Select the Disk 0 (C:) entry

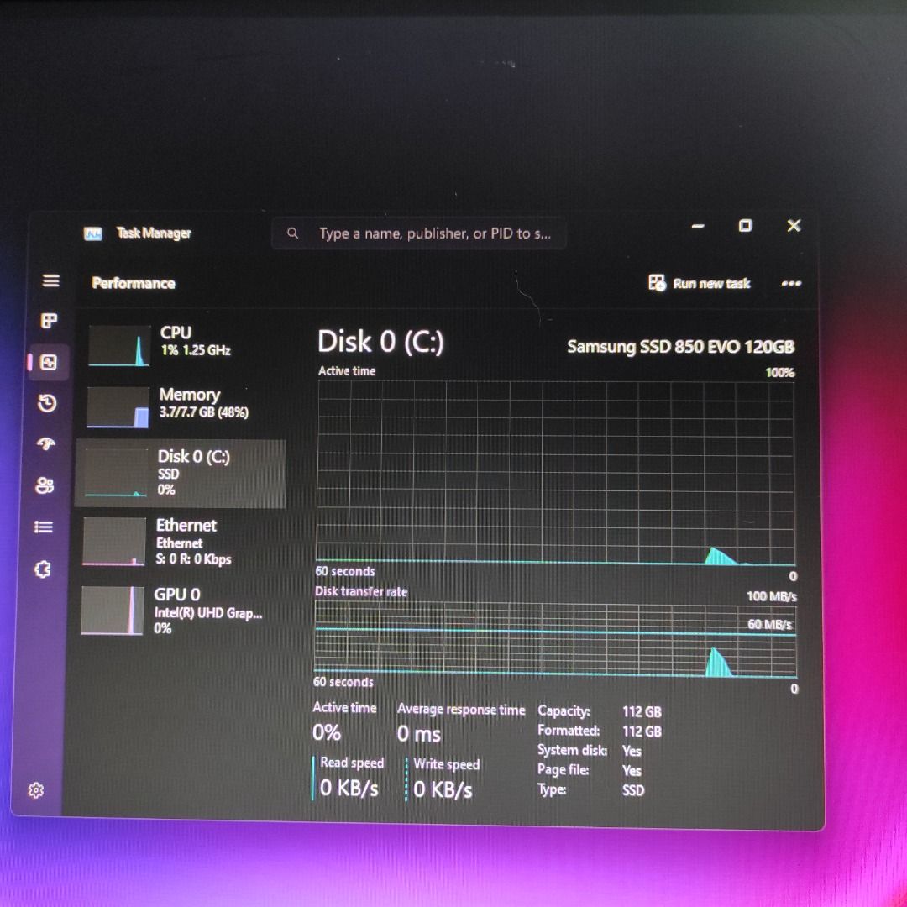pos(179,473)
